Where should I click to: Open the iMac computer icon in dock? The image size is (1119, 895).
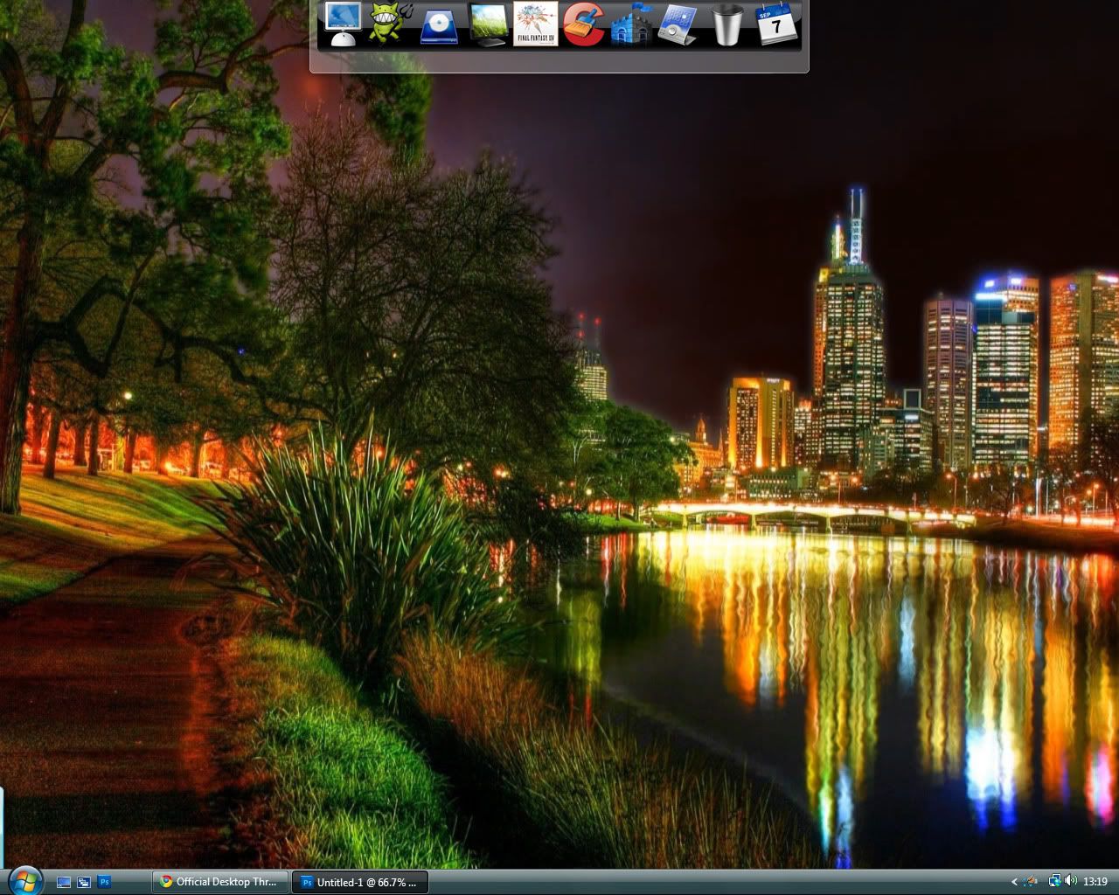click(x=343, y=24)
